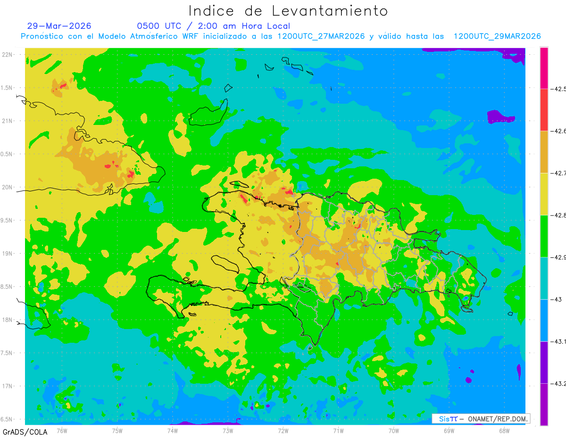Click the SisTT - ONAMET/REP.DOM. watermark box
Image resolution: width=566 pixels, height=437 pixels.
(481, 419)
